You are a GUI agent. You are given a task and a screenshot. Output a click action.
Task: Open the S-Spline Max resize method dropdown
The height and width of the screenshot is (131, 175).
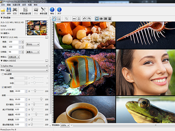click(24, 66)
